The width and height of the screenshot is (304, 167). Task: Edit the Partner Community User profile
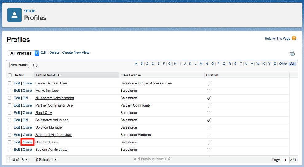pyautogui.click(x=17, y=105)
